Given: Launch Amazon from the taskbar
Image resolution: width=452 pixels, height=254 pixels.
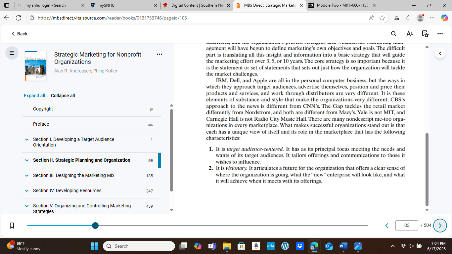Looking at the screenshot, I should tap(256, 246).
